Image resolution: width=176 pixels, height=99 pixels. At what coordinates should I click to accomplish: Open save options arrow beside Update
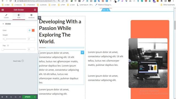click(x=35, y=97)
